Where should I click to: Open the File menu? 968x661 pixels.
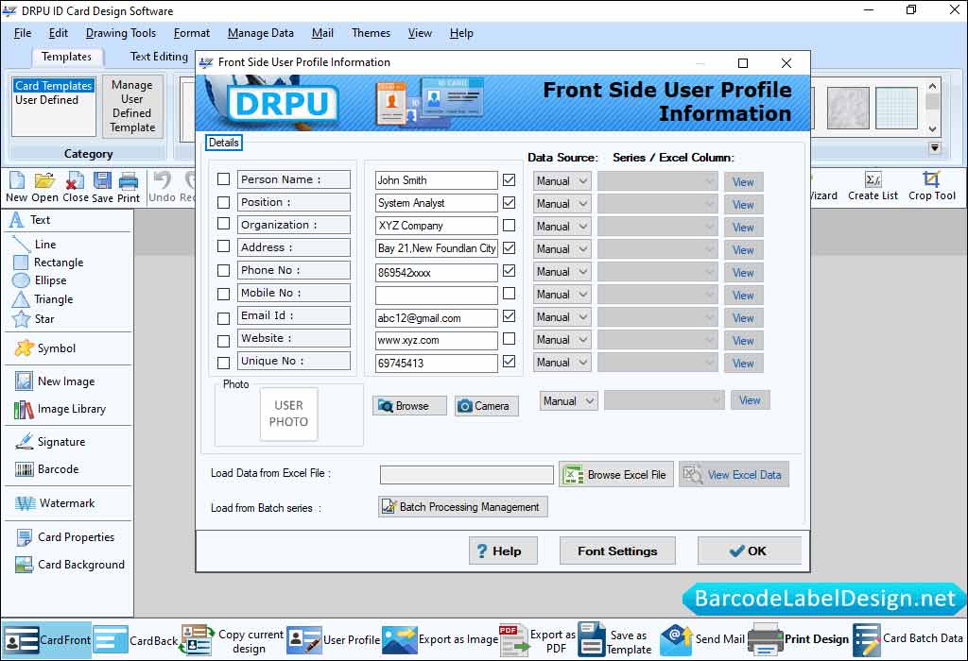(23, 33)
